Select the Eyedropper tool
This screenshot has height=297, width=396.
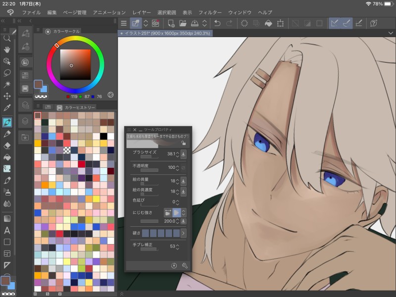click(x=7, y=108)
